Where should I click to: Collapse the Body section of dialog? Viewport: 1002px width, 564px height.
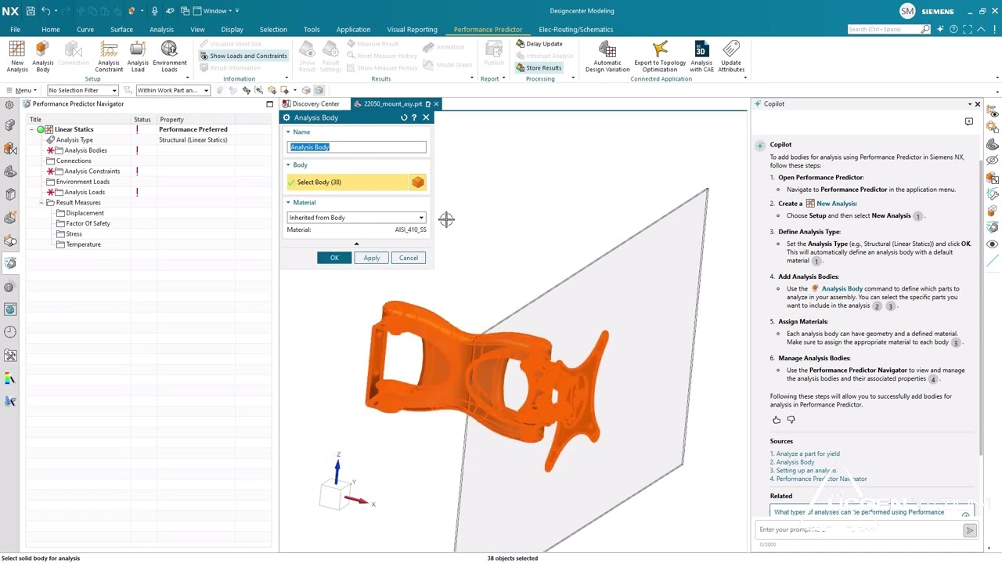tap(288, 165)
